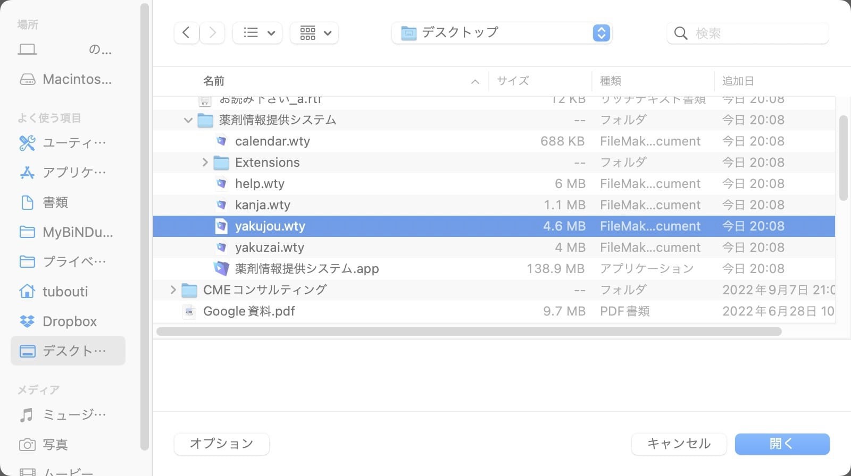Click the オプション button
Viewport: 851px width, 476px height.
coord(221,444)
